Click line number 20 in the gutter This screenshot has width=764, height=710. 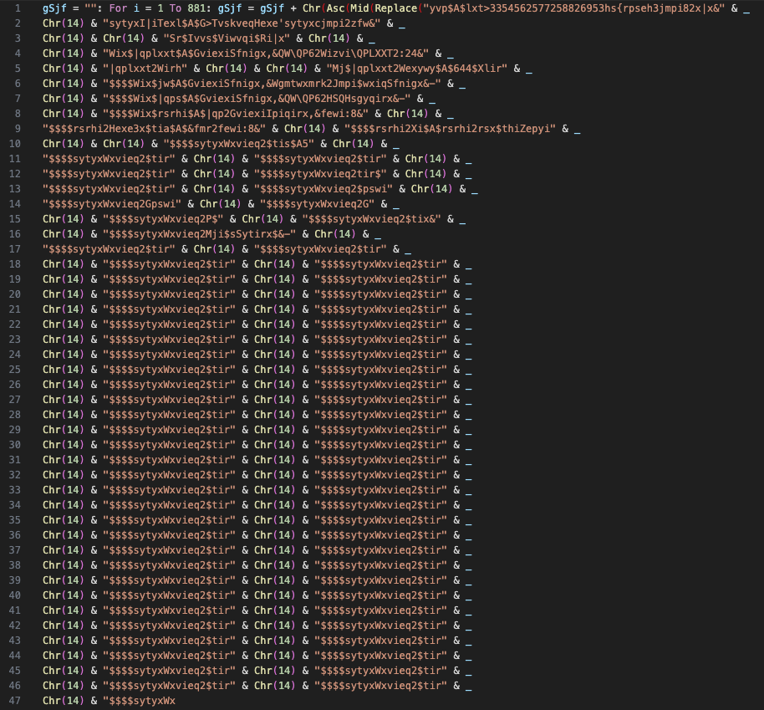pos(14,295)
